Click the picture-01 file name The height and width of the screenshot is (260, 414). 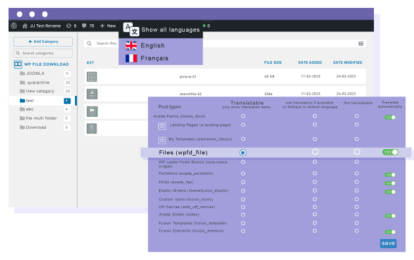tap(188, 77)
